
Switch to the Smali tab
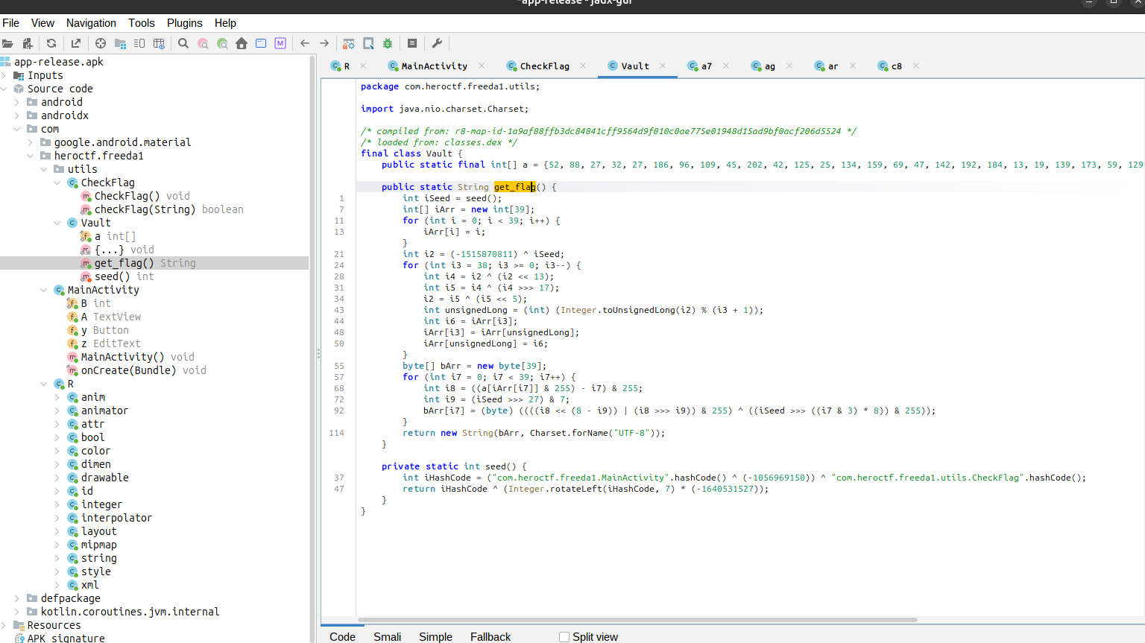(387, 637)
